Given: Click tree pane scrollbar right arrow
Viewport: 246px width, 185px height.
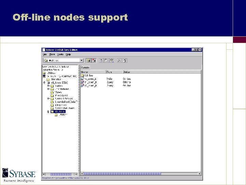Looking at the screenshot, I should 76,174.
